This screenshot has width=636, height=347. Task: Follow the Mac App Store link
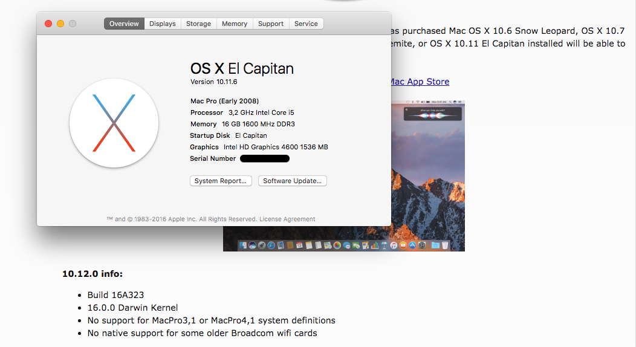coord(420,82)
